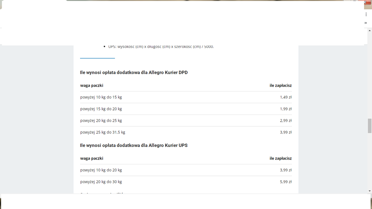This screenshot has height=209, width=372.
Task: Click the scrollbar down arrow
Action: click(370, 191)
